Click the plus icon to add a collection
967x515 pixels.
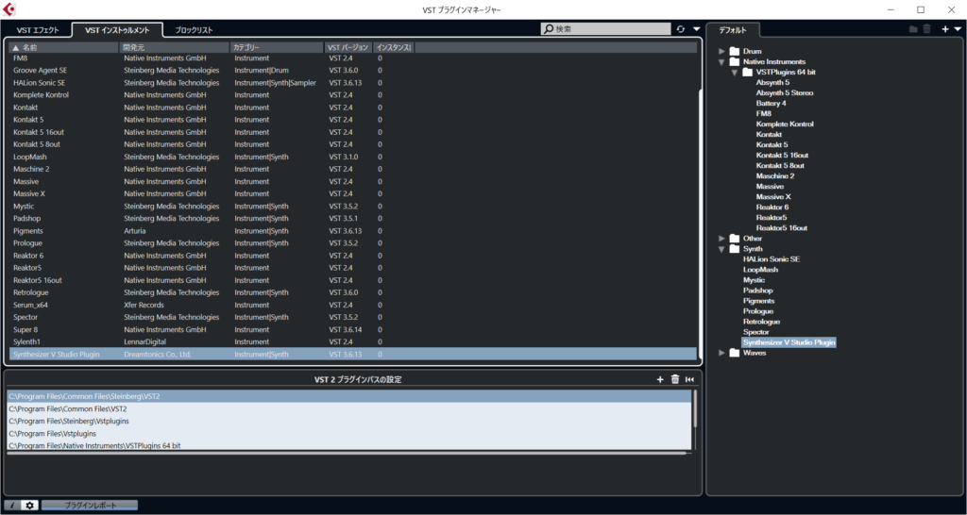(944, 29)
